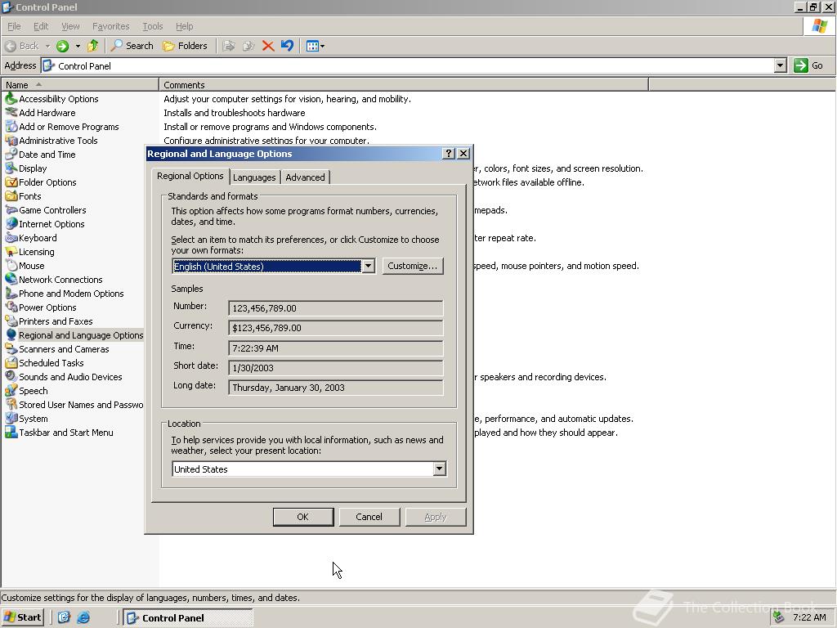Click the Up folder toolbar icon
Screen dimensions: 837x628
93,46
